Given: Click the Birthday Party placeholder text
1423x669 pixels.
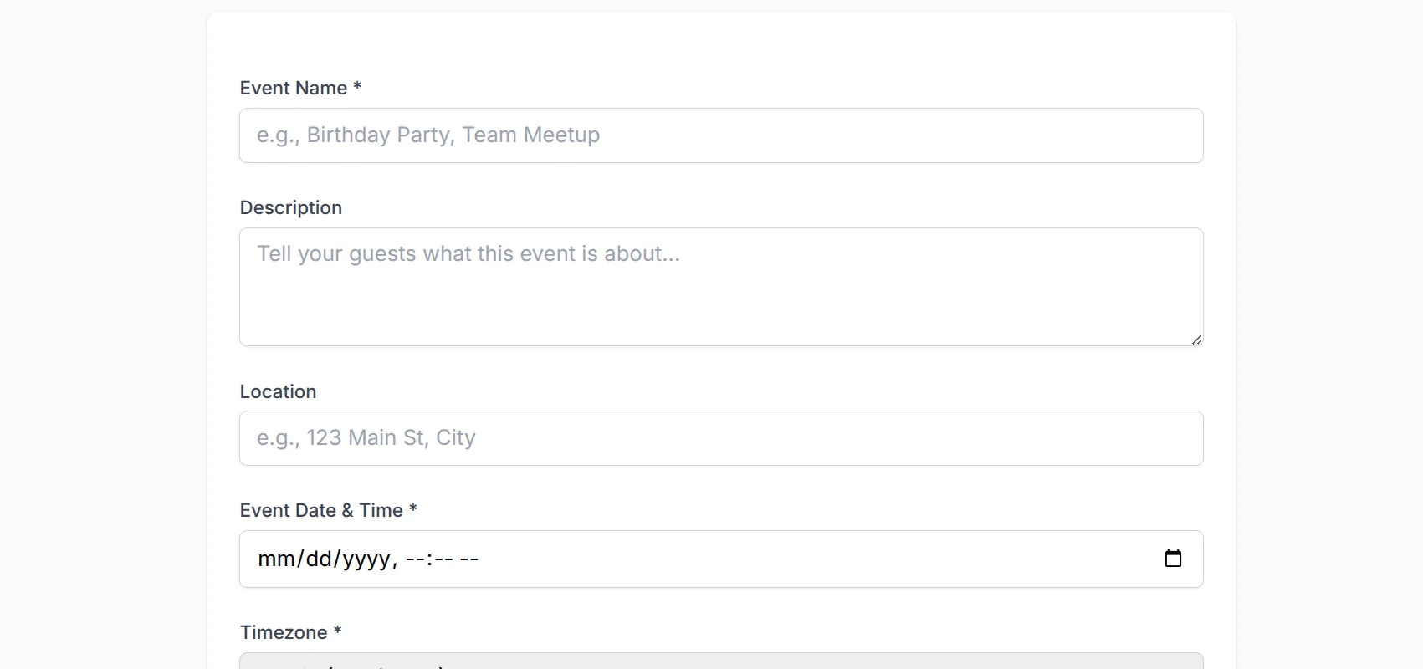Looking at the screenshot, I should pyautogui.click(x=427, y=135).
